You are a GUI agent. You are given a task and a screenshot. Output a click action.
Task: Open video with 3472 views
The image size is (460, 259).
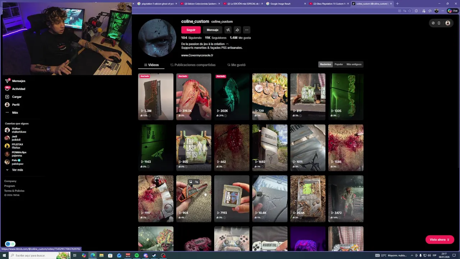(346, 199)
